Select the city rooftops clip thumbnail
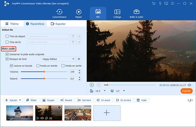The height and width of the screenshot is (127, 196). [x=78, y=113]
